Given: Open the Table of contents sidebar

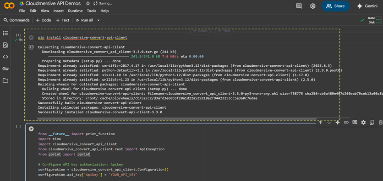Looking at the screenshot, I should pos(5,33).
